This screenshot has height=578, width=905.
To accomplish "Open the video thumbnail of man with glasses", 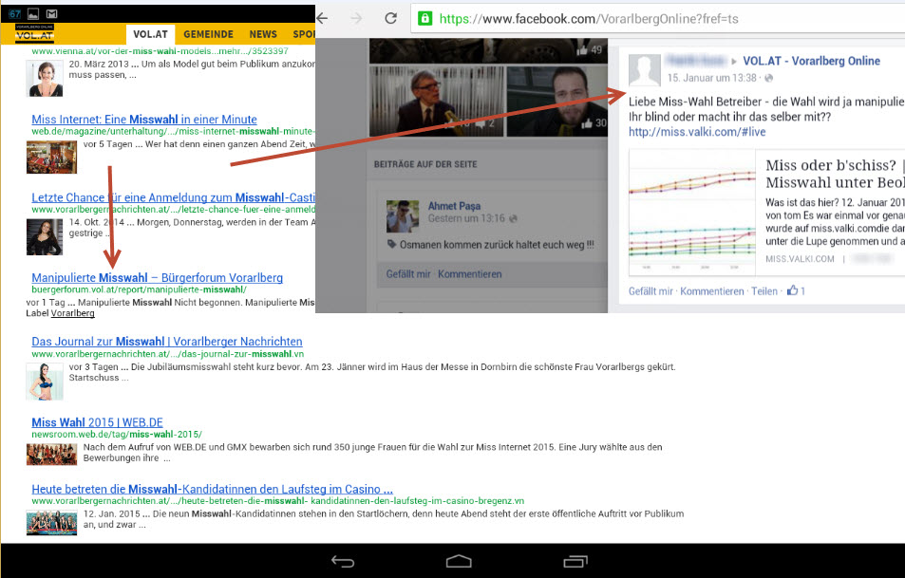I will click(x=436, y=101).
